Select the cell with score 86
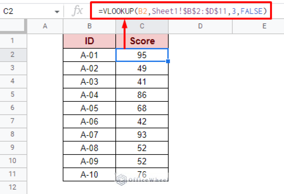Viewport: 284px width, 194px height. click(142, 95)
